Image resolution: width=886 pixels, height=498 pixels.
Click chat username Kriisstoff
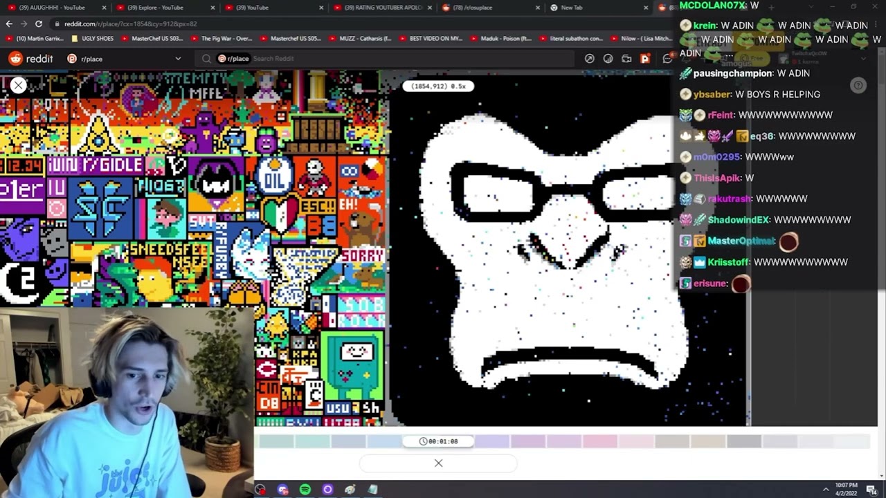pos(729,262)
